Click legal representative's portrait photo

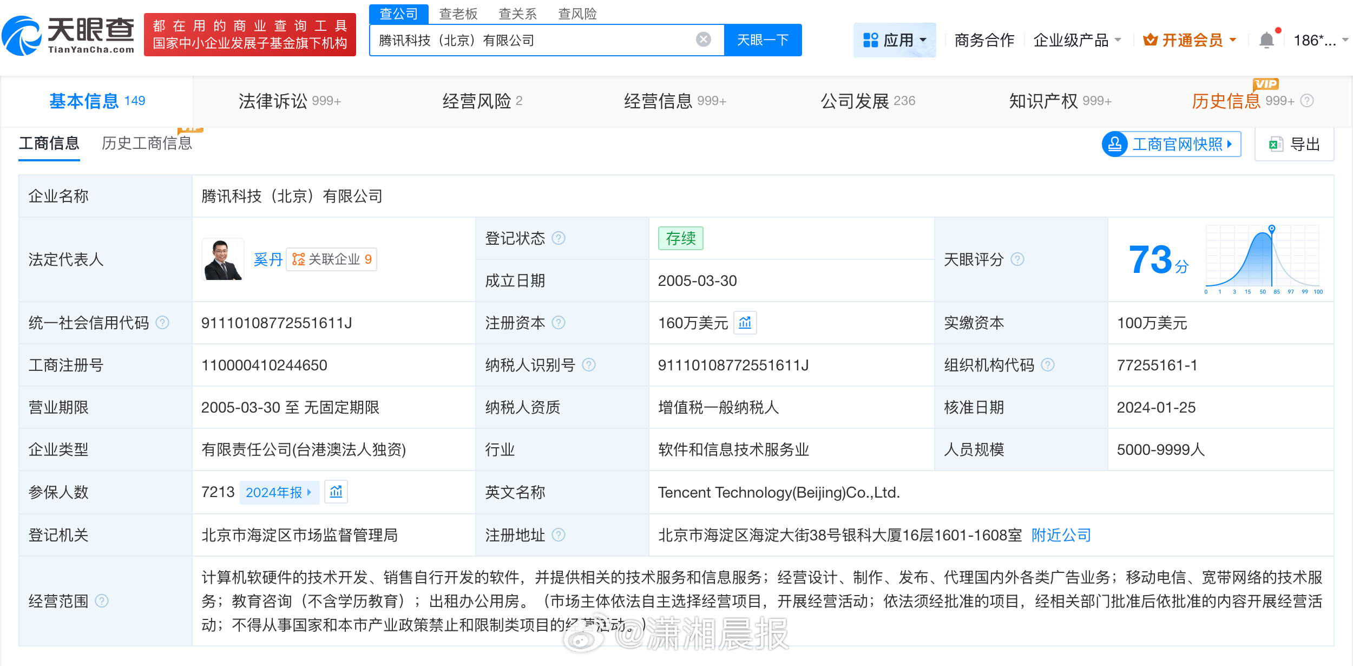click(223, 259)
